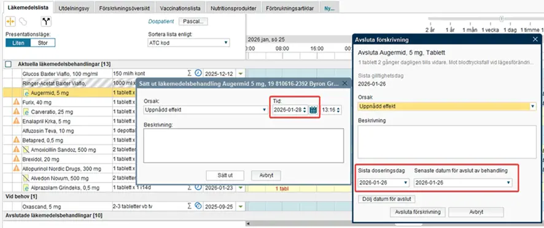The height and width of the screenshot is (228, 544).
Task: Open the calendar picker next to Tid date
Action: point(313,110)
